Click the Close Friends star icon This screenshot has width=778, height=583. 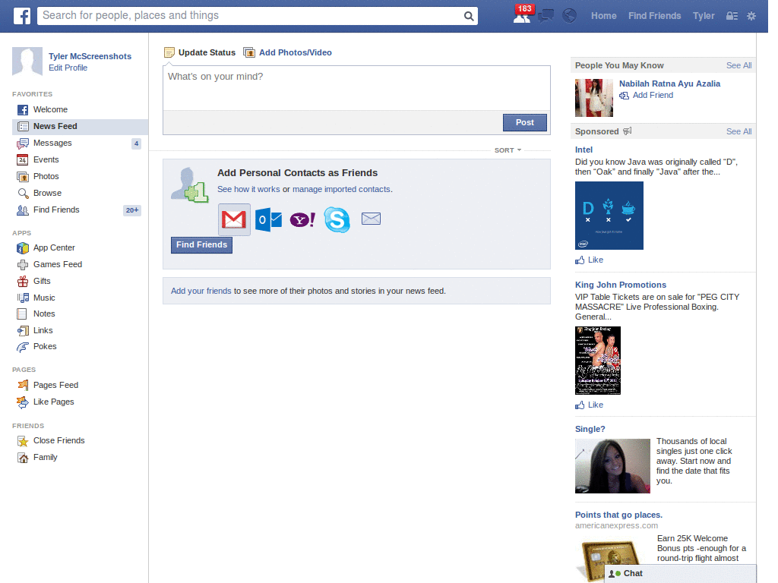click(x=22, y=441)
